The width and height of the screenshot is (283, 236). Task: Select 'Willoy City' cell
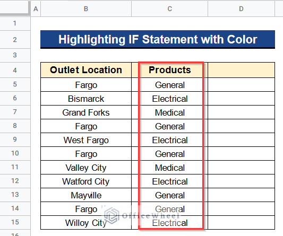point(86,223)
